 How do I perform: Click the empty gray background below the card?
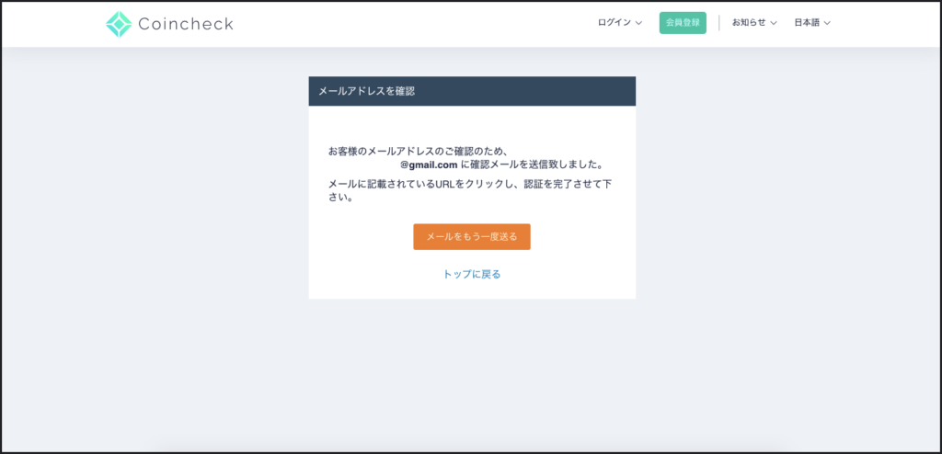pyautogui.click(x=472, y=377)
